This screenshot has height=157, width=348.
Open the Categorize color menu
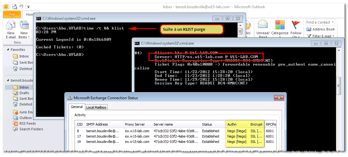tap(280, 29)
